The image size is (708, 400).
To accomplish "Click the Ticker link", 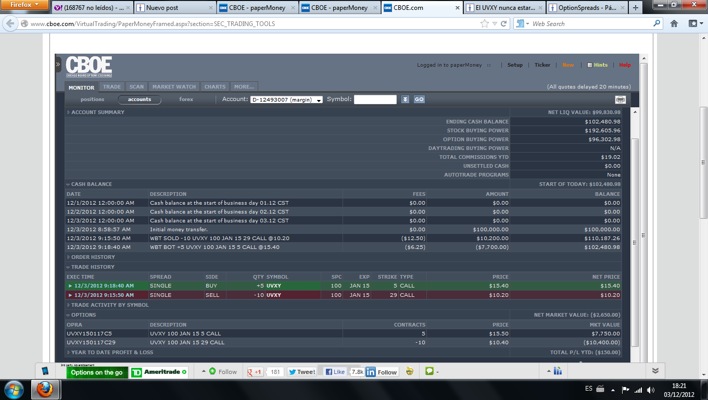I will tap(542, 65).
